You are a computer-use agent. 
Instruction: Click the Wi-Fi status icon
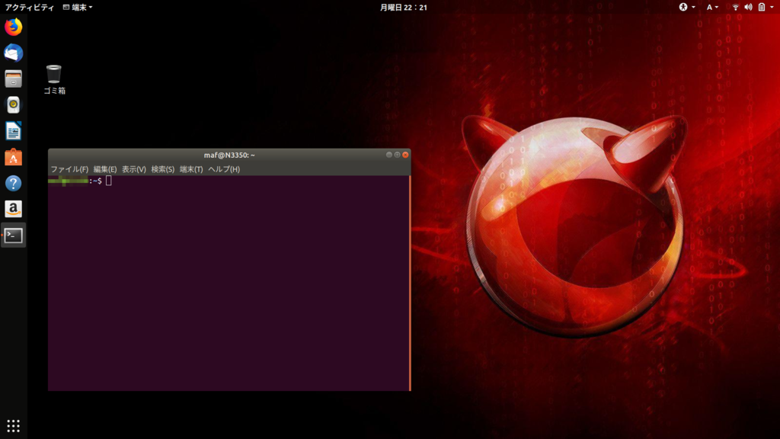click(x=735, y=7)
